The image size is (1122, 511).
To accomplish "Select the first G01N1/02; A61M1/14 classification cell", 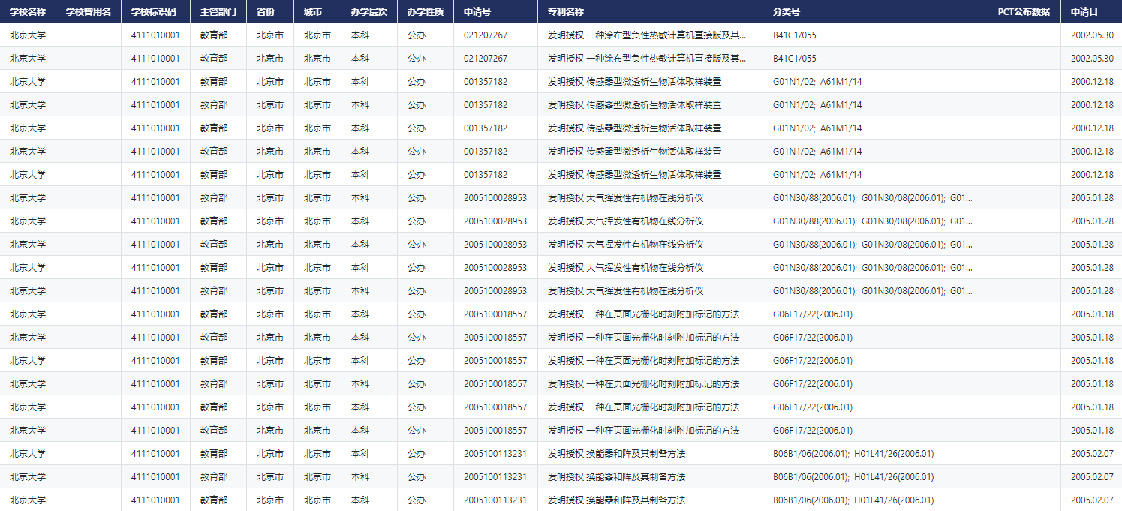I will pyautogui.click(x=875, y=82).
